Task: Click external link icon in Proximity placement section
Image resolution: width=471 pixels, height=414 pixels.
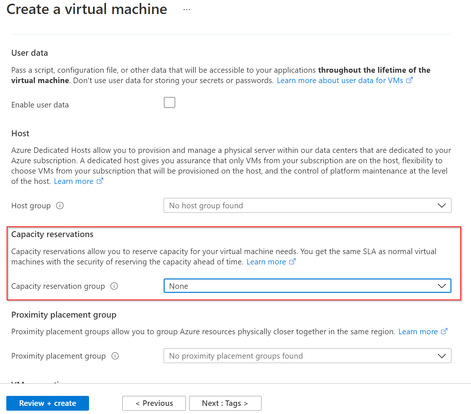Action: (444, 331)
